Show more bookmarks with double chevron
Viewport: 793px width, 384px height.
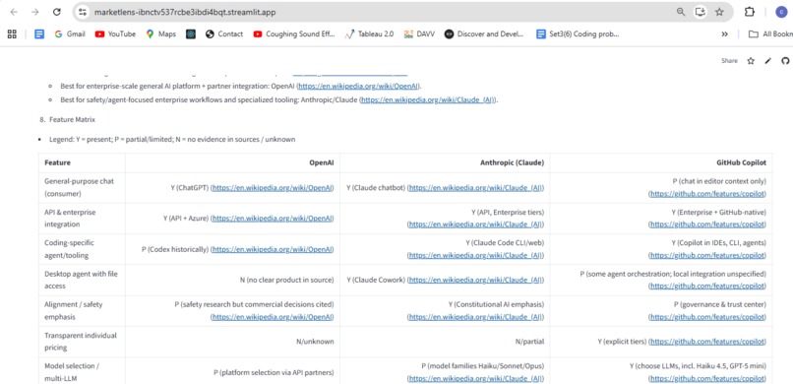point(725,33)
